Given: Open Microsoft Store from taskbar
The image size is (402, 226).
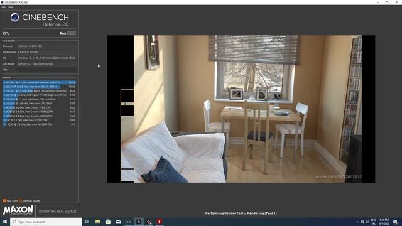Looking at the screenshot, I should 108,222.
